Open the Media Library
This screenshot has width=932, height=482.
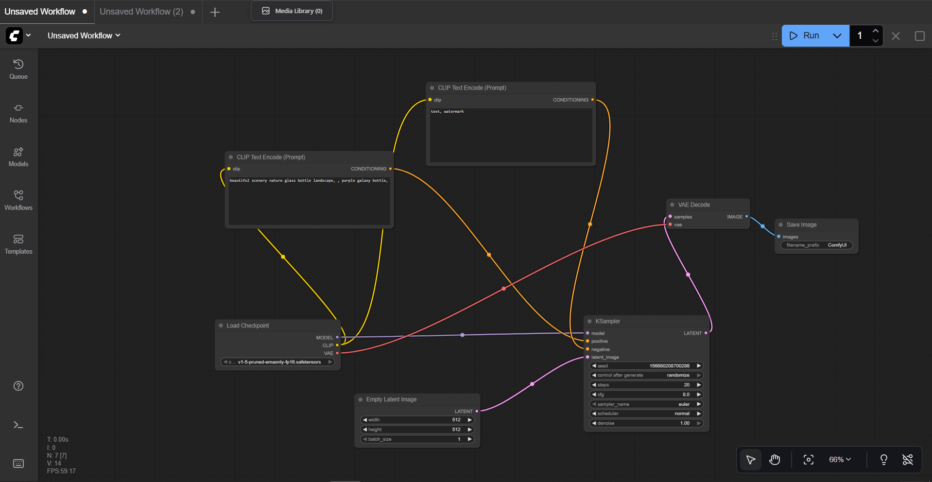tap(291, 10)
